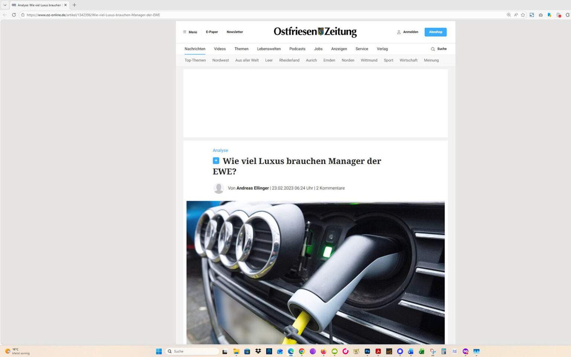Activate read aloud via the A icon

point(516,15)
